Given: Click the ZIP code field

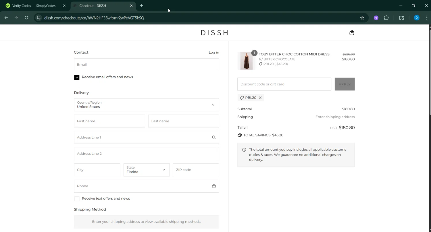Looking at the screenshot, I should click(196, 170).
